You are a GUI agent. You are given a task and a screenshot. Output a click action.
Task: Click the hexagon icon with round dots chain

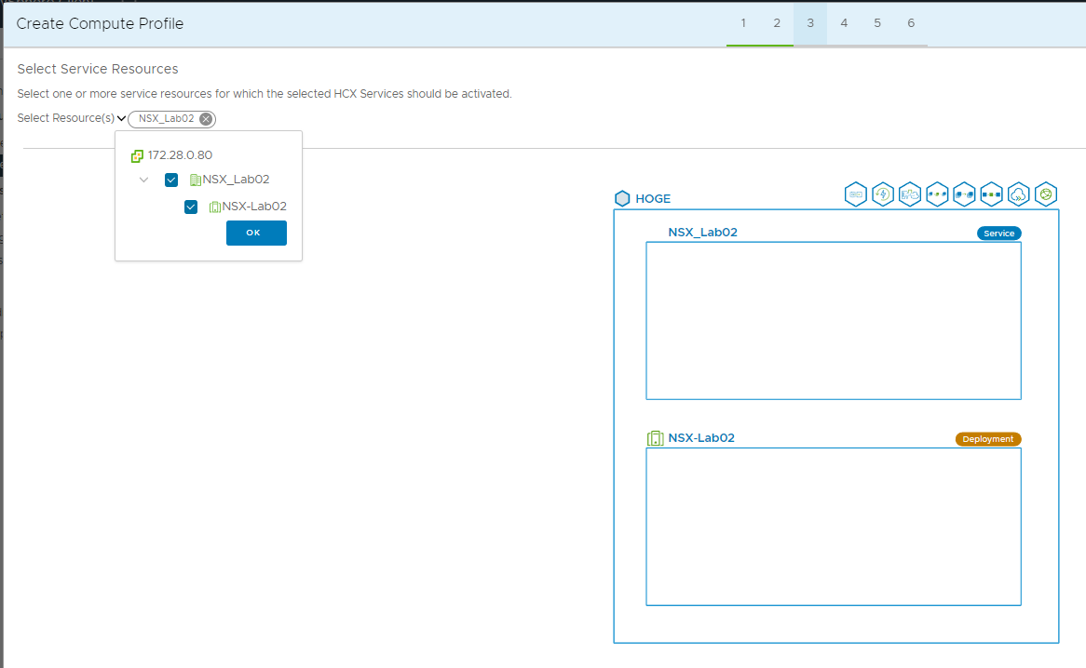tap(936, 194)
